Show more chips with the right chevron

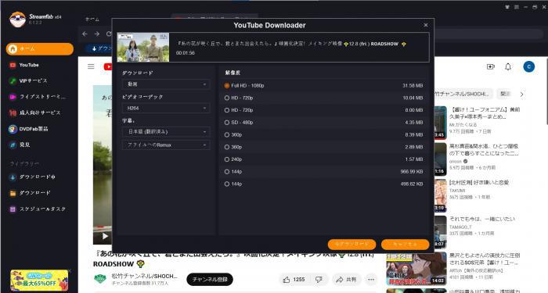tap(521, 95)
